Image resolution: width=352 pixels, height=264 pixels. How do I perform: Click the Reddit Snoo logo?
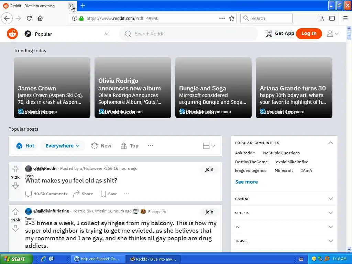(x=12, y=34)
